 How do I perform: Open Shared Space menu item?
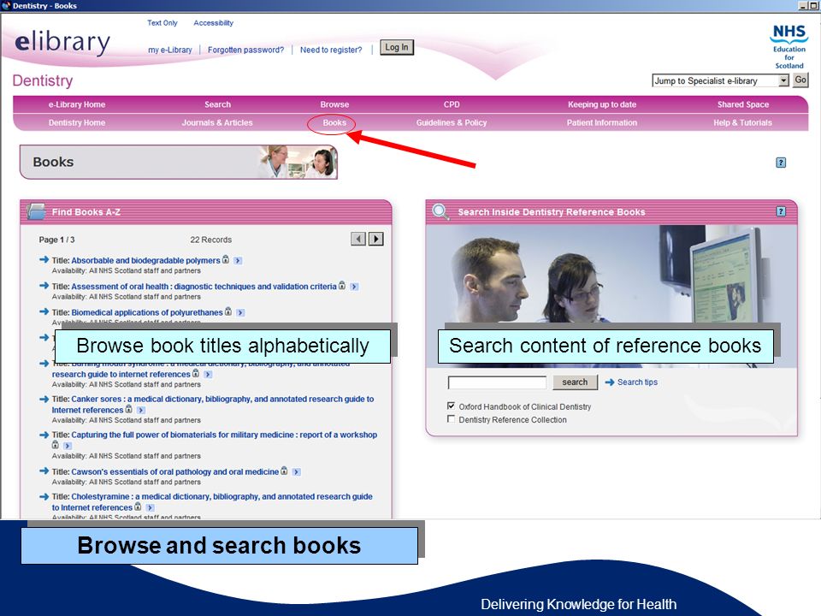pyautogui.click(x=743, y=104)
